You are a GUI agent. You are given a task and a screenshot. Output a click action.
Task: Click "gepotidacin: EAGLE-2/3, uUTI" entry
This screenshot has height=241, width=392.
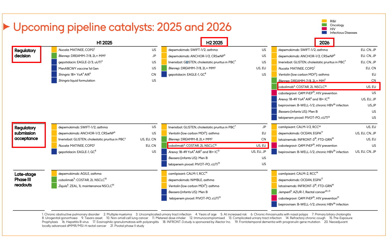coord(81,62)
